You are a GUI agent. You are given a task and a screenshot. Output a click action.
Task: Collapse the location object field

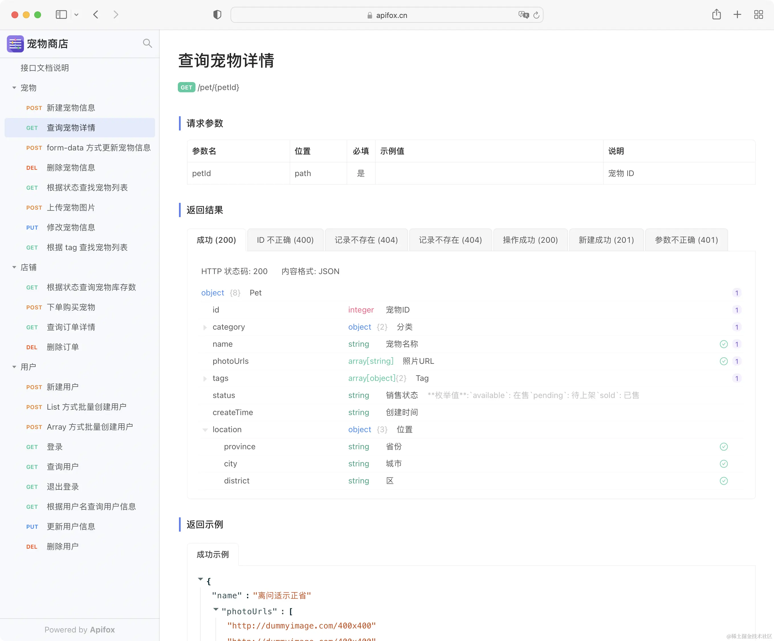tap(205, 430)
